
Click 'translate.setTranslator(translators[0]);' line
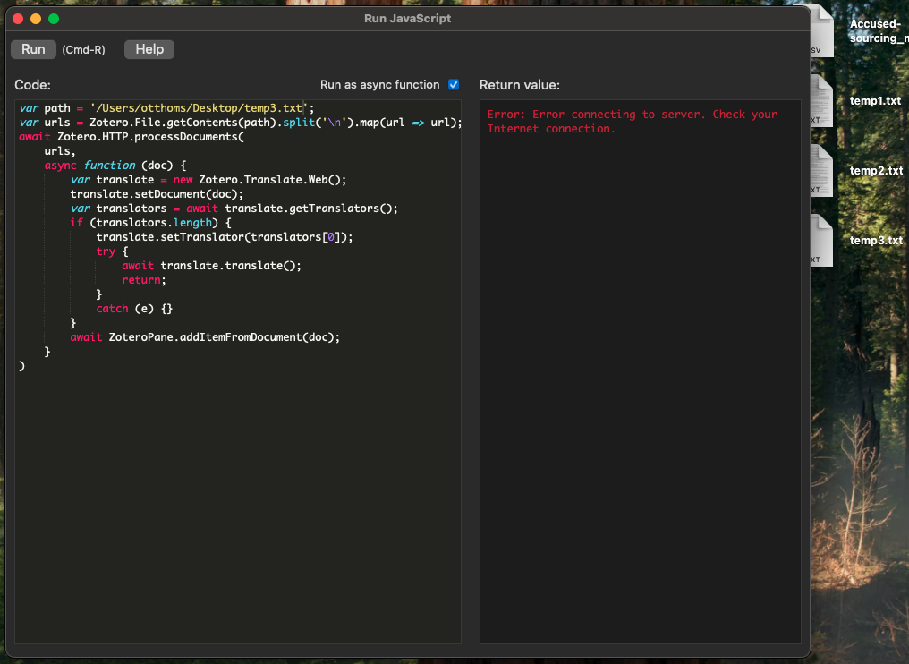coord(225,237)
